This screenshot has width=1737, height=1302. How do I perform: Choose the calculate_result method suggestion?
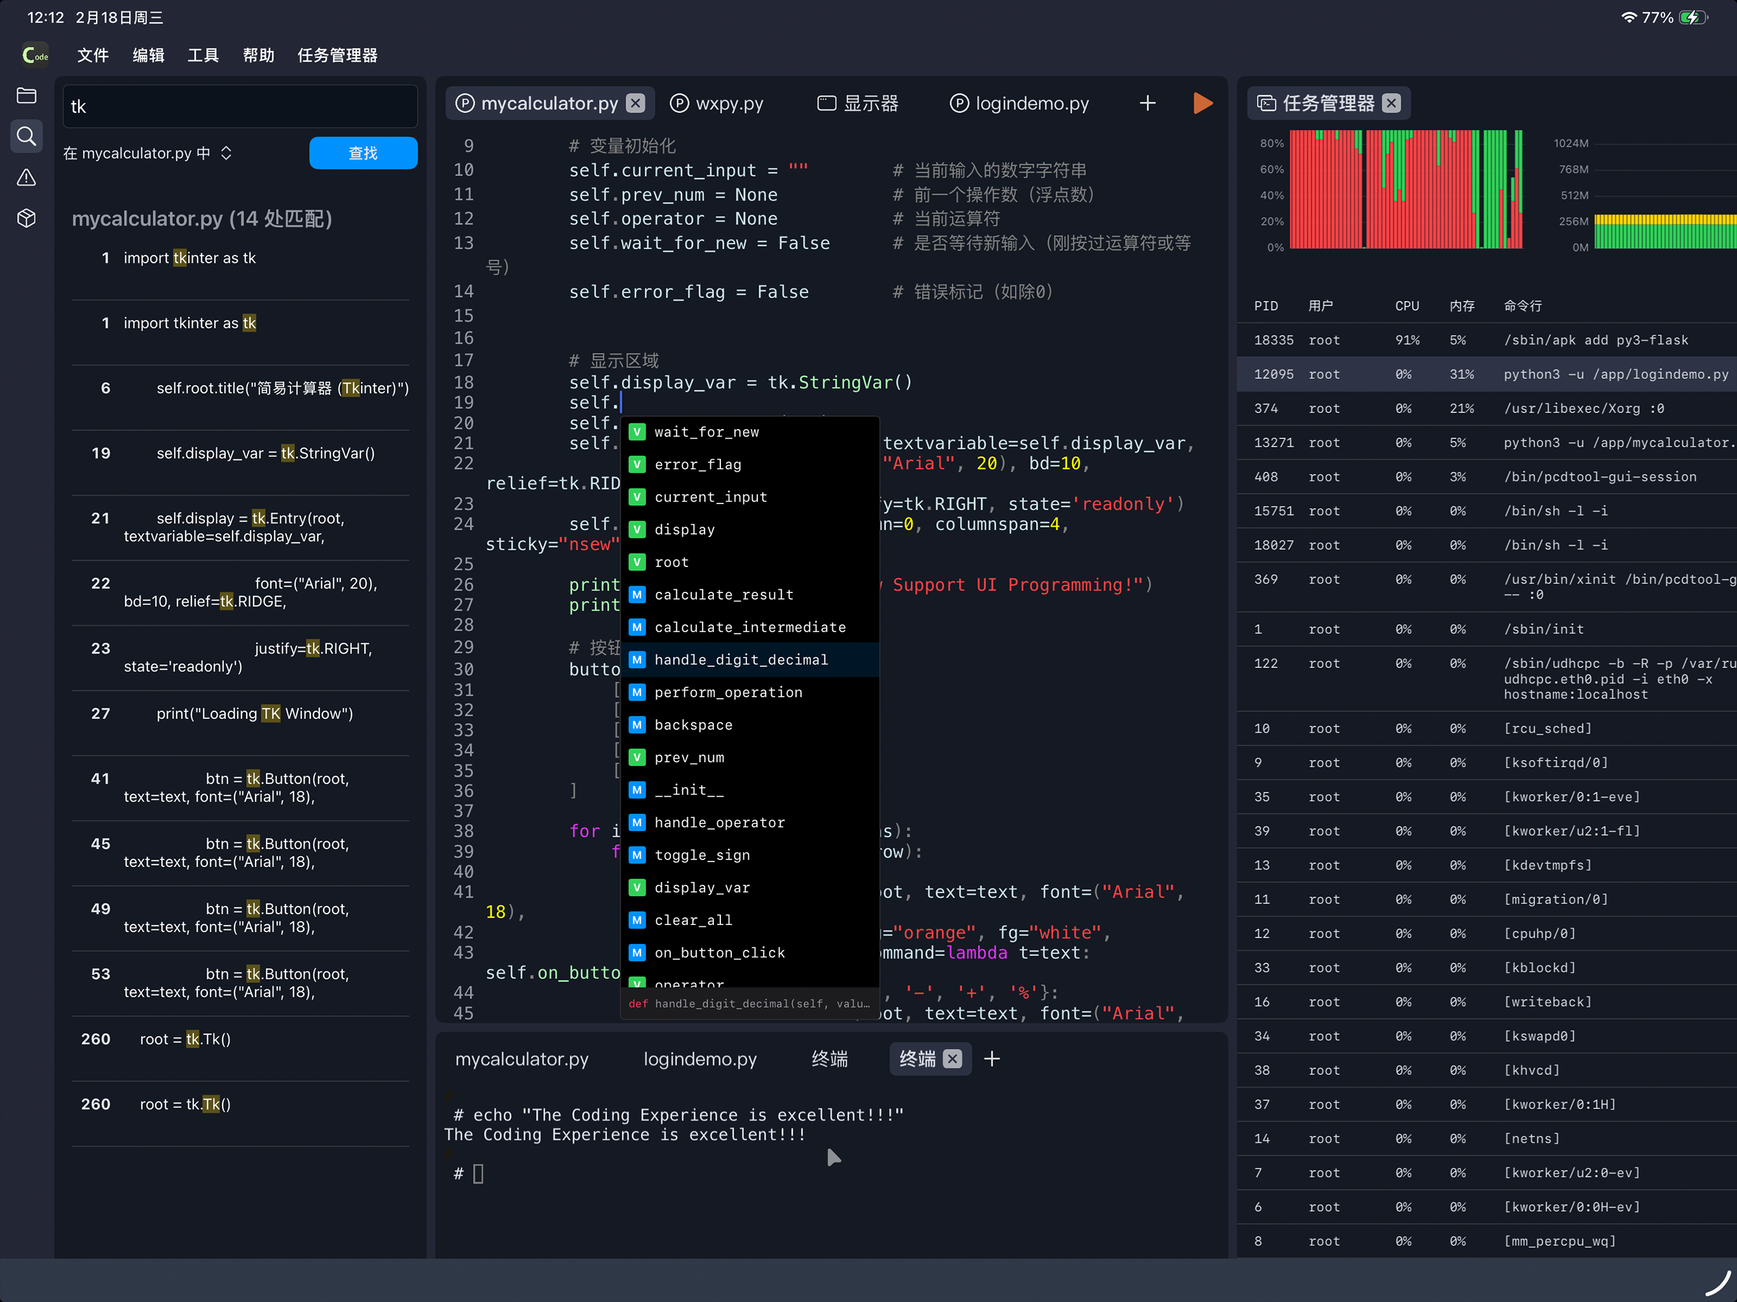coord(750,594)
